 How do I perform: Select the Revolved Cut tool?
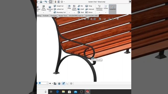(50, 9)
